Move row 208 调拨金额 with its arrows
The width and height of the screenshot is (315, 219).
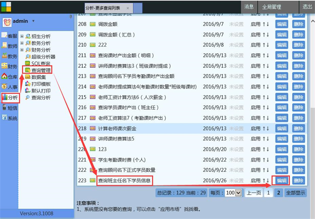[266, 24]
